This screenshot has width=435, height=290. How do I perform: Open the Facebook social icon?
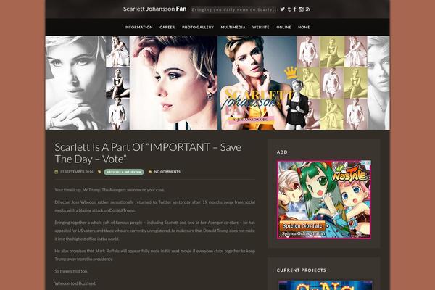(x=295, y=9)
